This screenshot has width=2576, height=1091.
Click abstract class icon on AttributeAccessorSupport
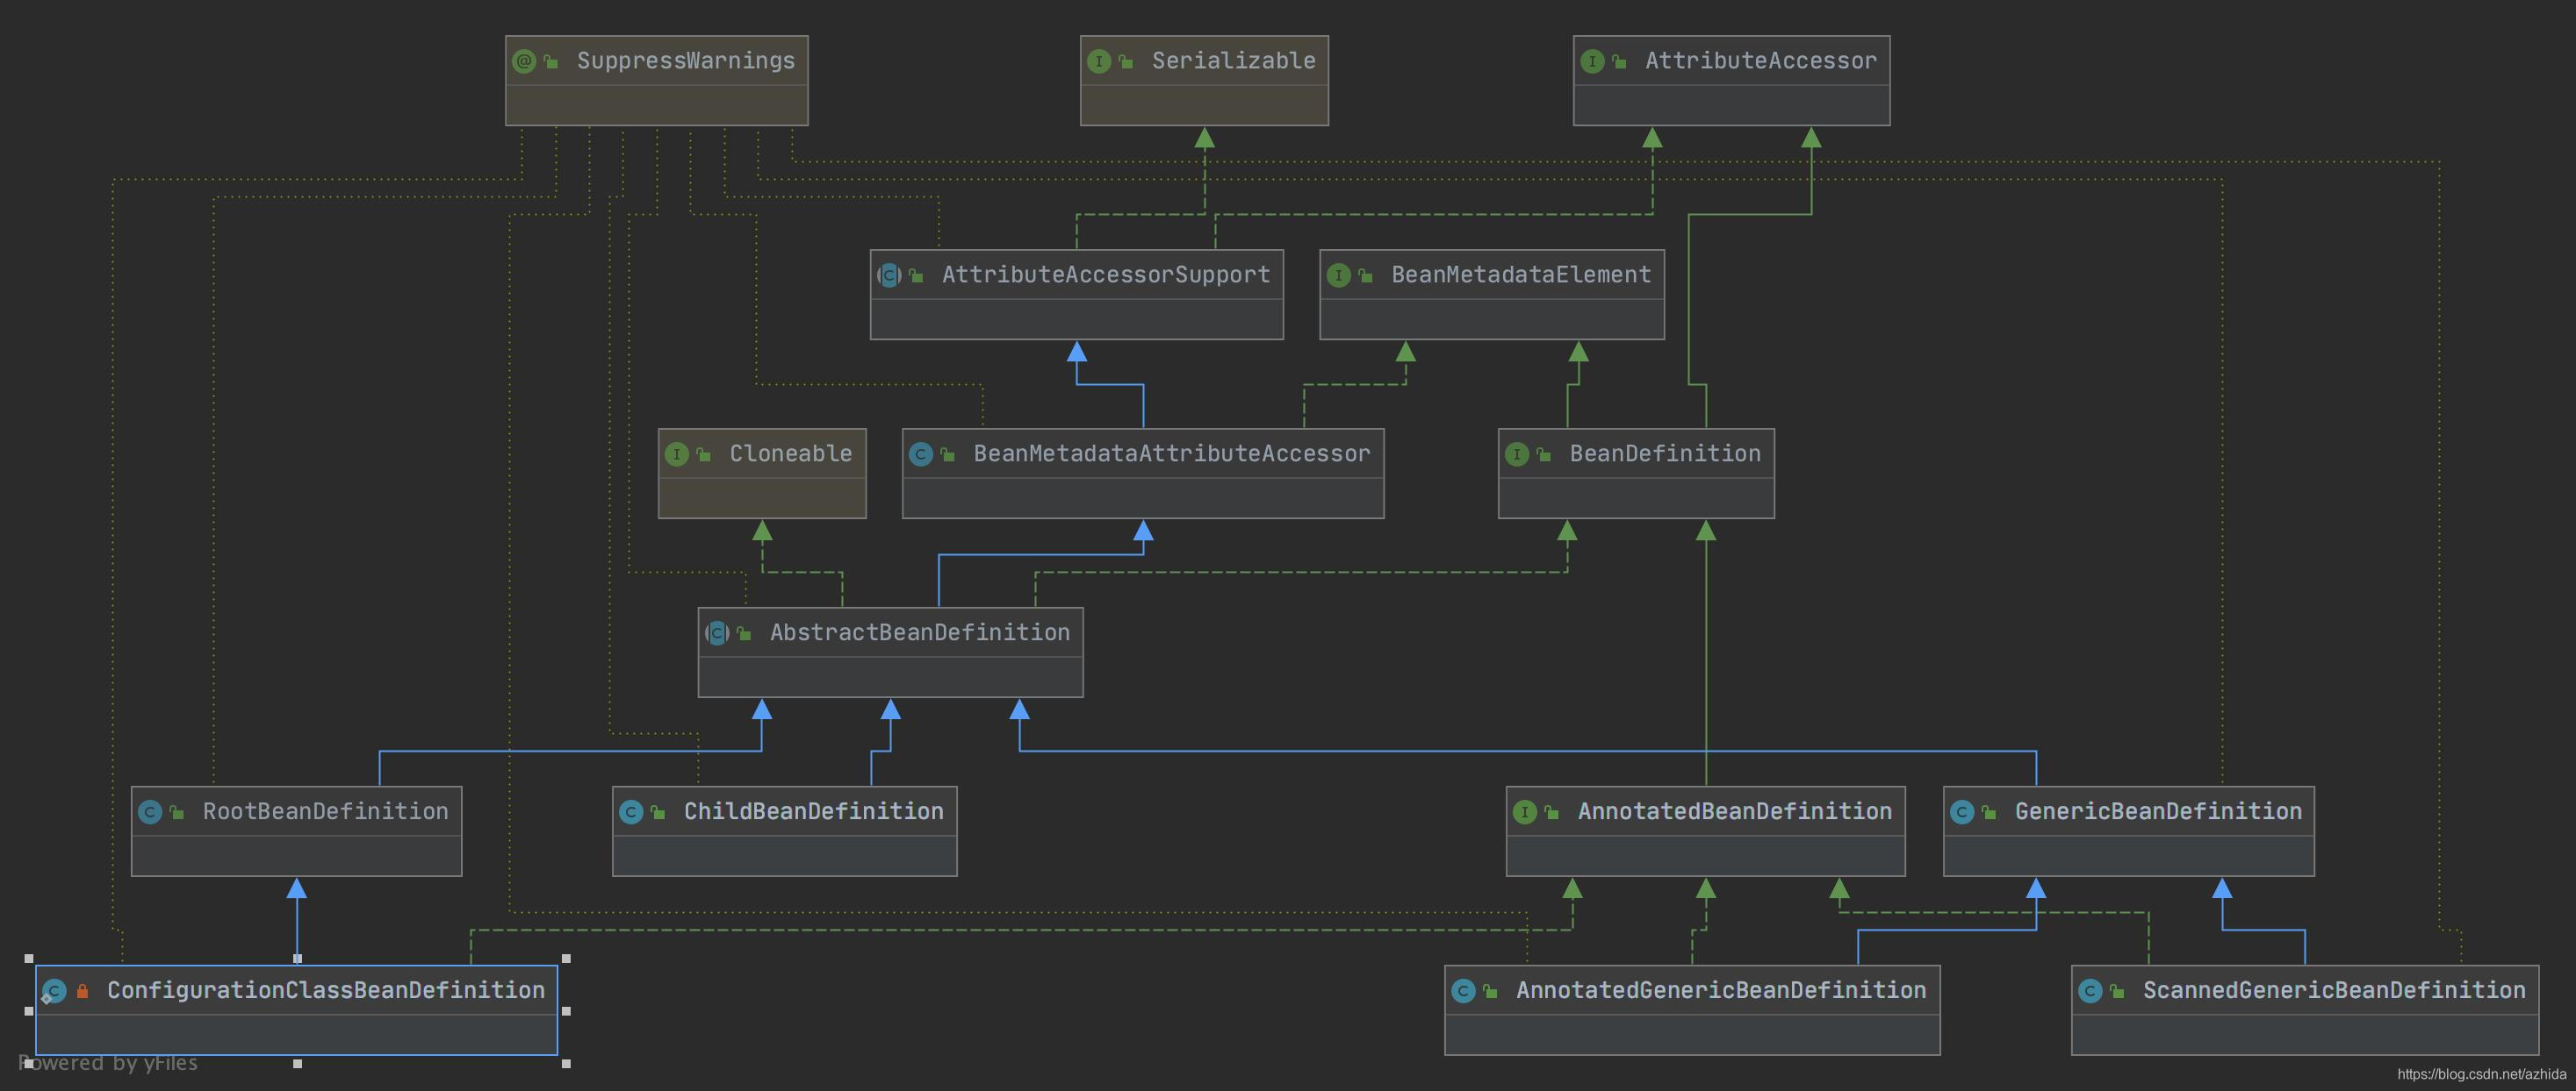[x=888, y=275]
